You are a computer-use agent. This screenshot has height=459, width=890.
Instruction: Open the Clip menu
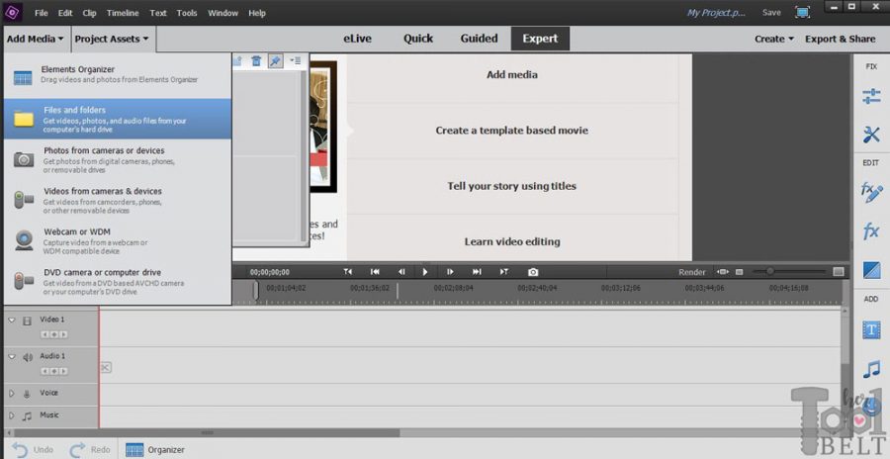click(89, 13)
